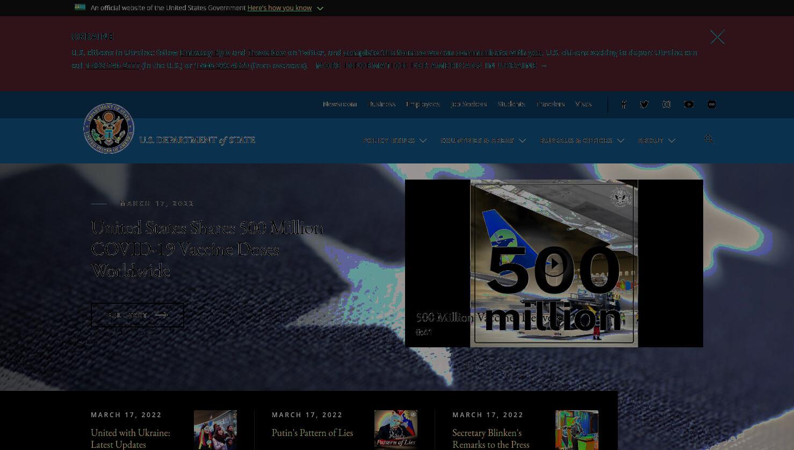Expand the "Here's how you know" chevron
The width and height of the screenshot is (794, 450).
320,8
